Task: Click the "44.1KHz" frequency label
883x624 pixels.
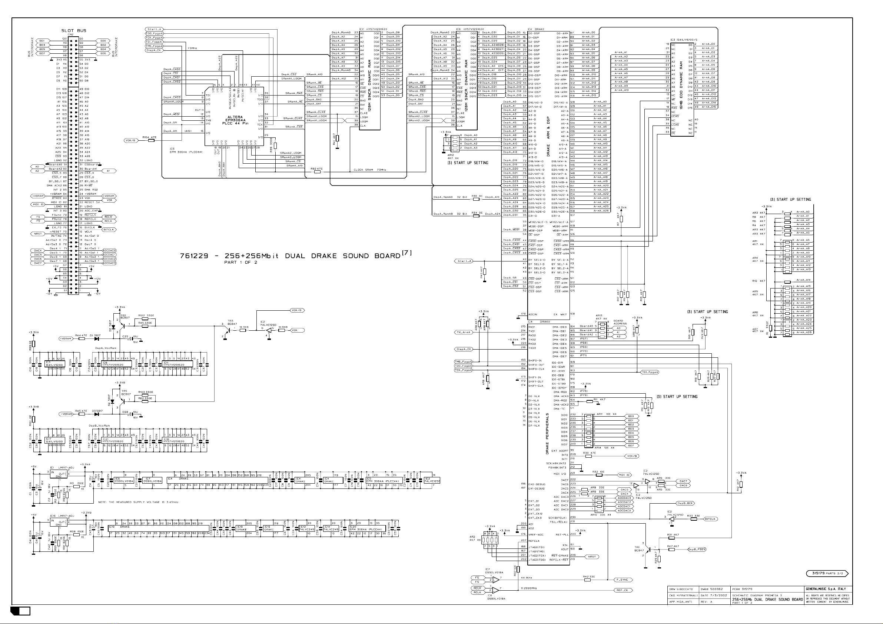Action: [527, 578]
